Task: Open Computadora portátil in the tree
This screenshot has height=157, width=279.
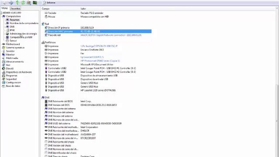Action: pos(21,37)
